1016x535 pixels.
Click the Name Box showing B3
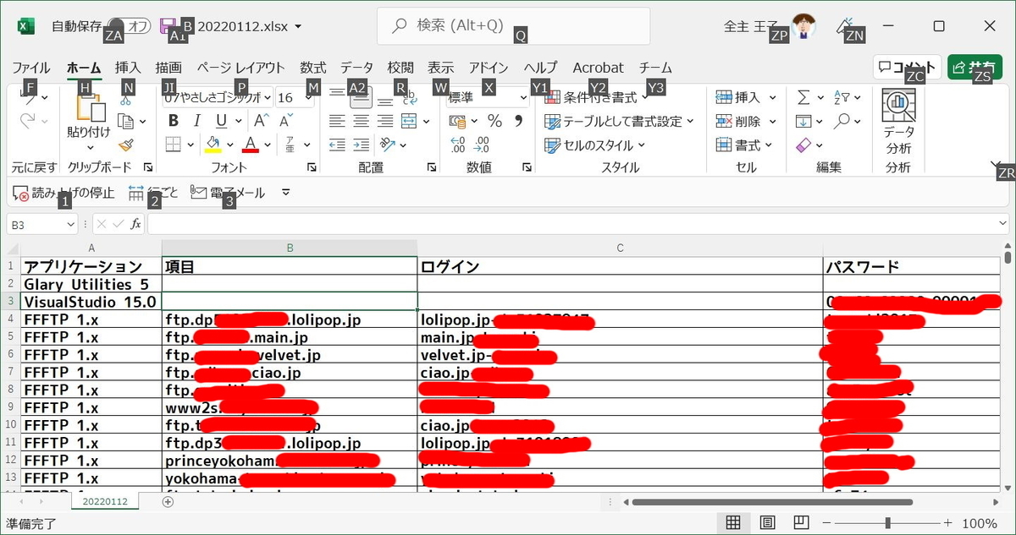42,224
